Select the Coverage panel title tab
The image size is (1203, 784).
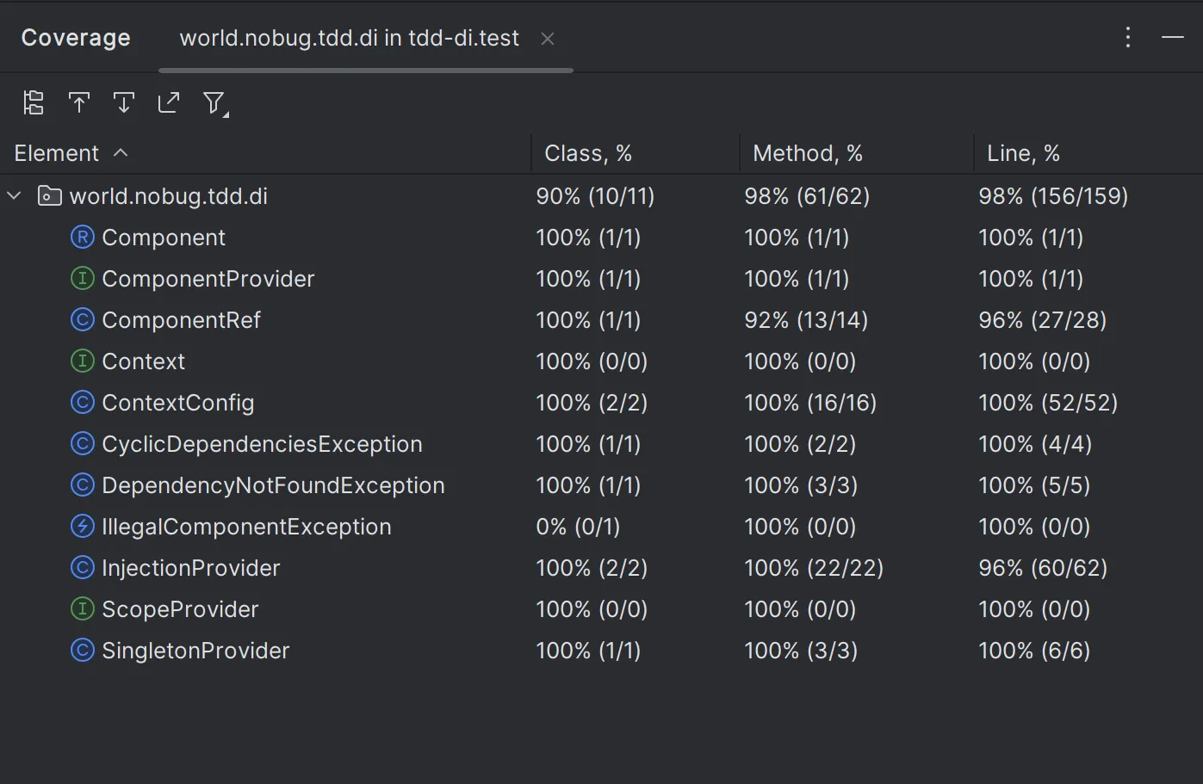pos(76,38)
